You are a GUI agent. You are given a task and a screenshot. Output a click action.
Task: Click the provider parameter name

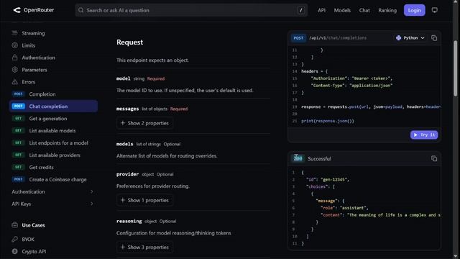pos(127,174)
